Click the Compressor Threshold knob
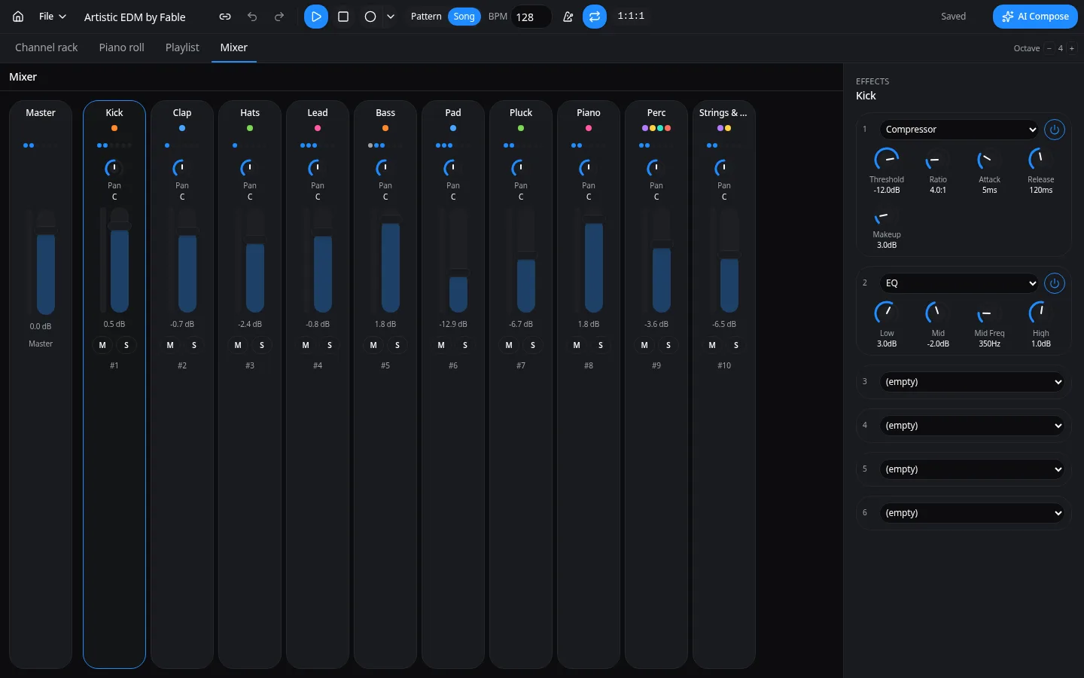Image resolution: width=1084 pixels, height=678 pixels. [887, 160]
